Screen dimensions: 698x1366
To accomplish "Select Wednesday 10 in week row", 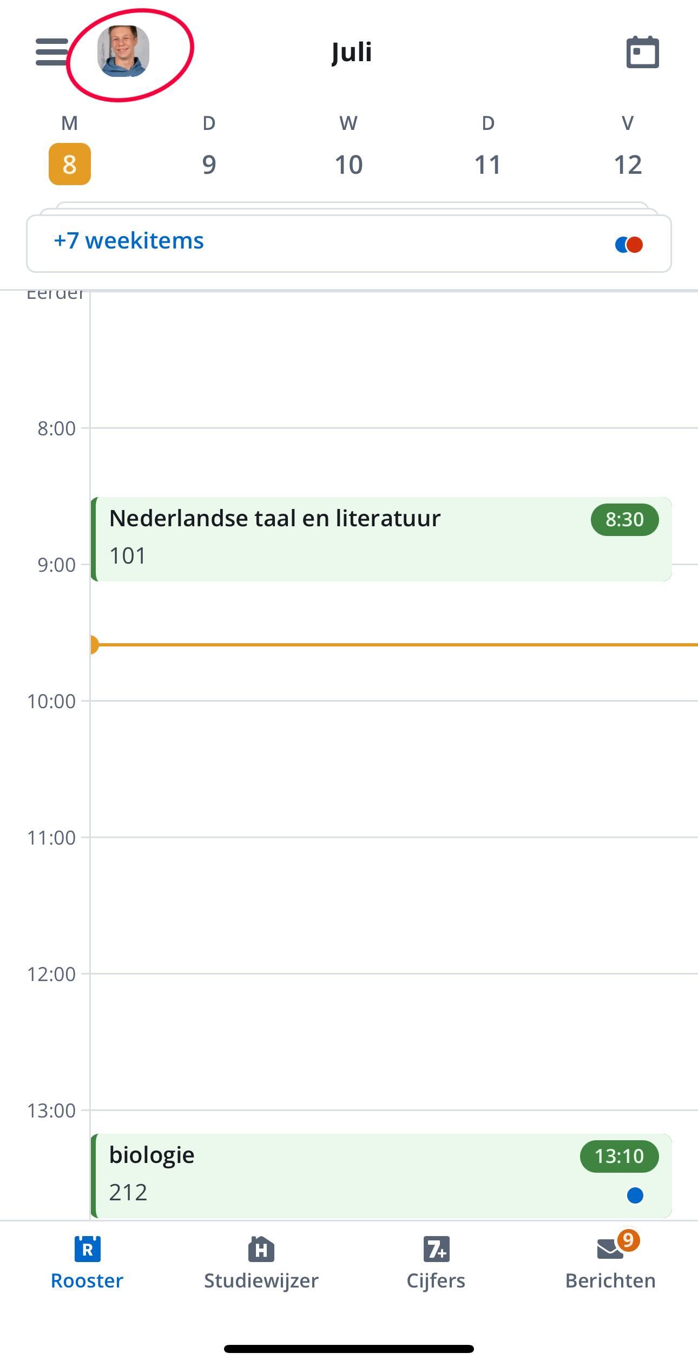I will pos(348,164).
